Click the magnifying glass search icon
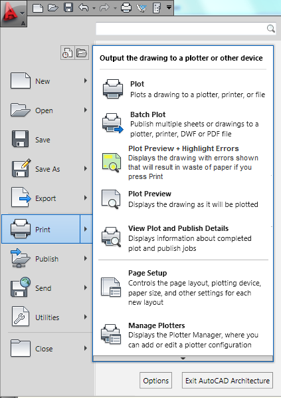 coord(271,29)
